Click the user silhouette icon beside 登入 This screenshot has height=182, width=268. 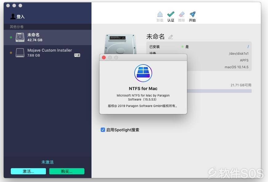[13, 17]
